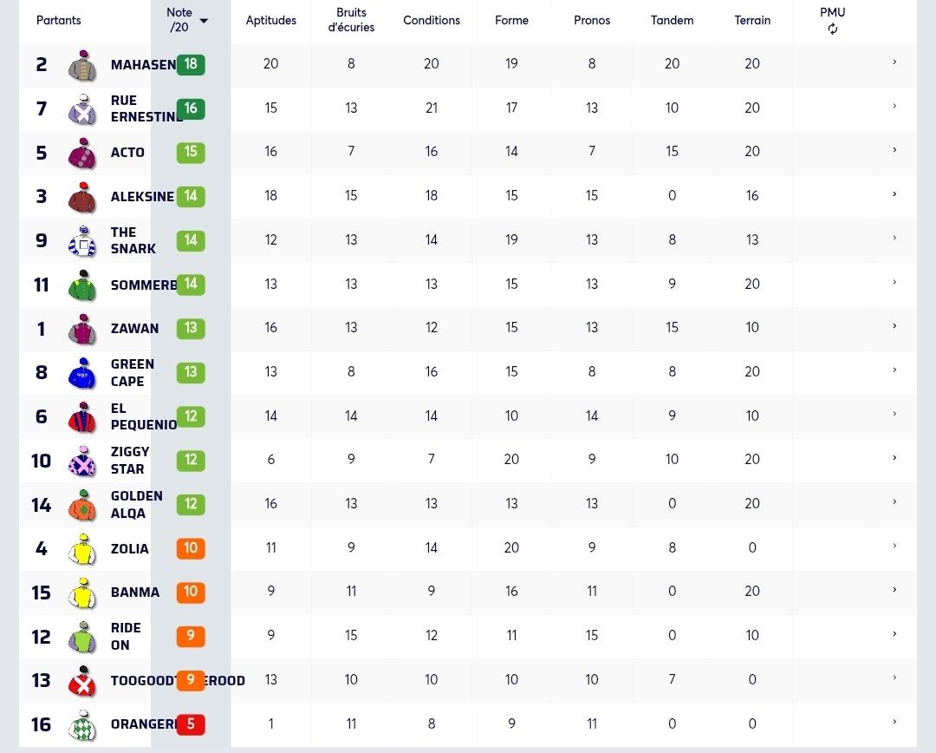Sort by Forme column header

pos(511,20)
